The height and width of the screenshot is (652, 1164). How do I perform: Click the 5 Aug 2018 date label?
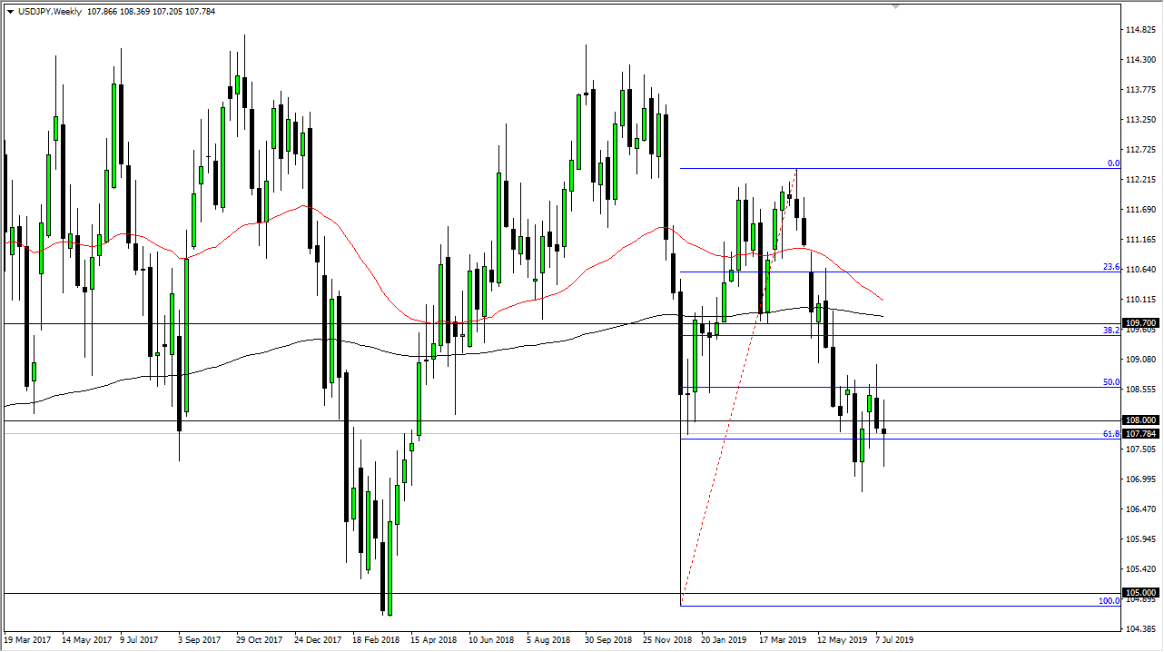(x=549, y=639)
